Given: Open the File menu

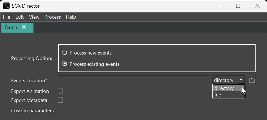Looking at the screenshot, I should (7, 17).
